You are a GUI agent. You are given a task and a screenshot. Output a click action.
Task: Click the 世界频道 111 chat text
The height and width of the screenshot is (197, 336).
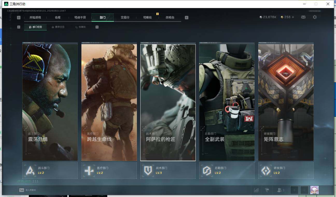(28, 181)
